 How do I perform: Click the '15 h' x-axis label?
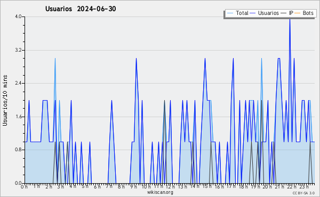207,186
